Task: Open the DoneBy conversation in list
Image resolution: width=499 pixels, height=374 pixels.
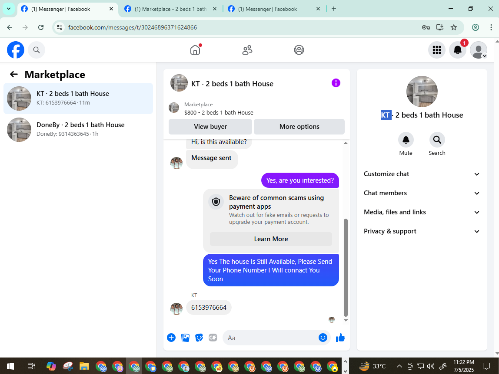Action: click(x=78, y=129)
